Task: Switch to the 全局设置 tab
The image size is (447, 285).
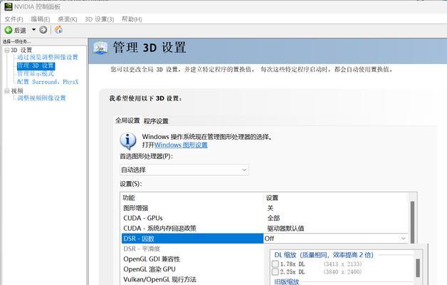Action: coord(127,120)
